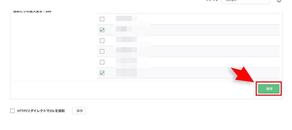Viewport: 292px width, 130px height.
Task: Expand the domain selector dropdown
Action: click(246, 1)
